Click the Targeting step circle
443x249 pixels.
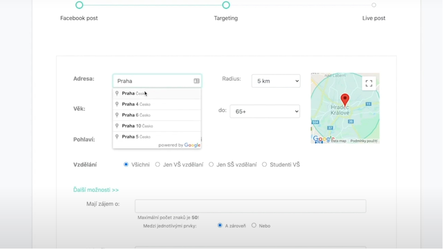(226, 5)
